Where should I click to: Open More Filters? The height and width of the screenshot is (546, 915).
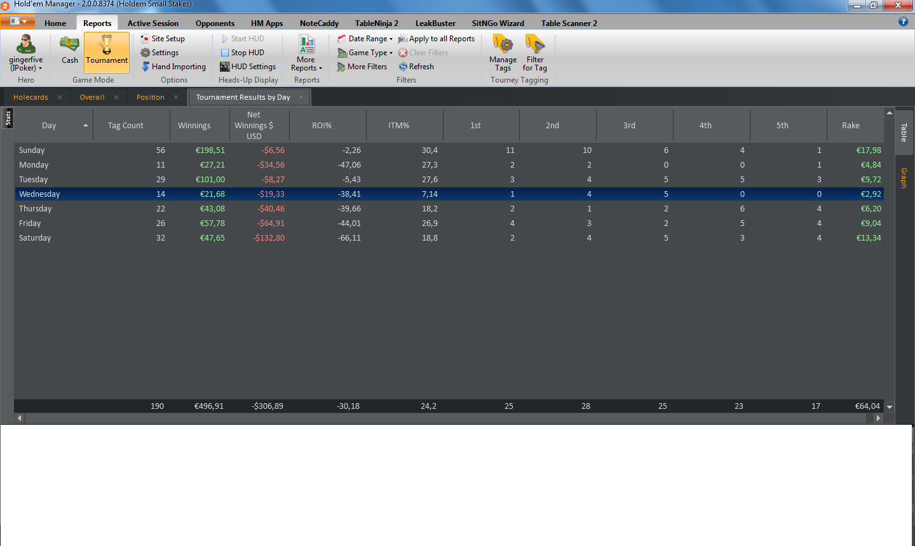362,67
